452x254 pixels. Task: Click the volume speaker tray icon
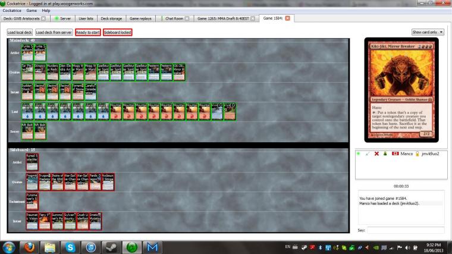[407, 247]
